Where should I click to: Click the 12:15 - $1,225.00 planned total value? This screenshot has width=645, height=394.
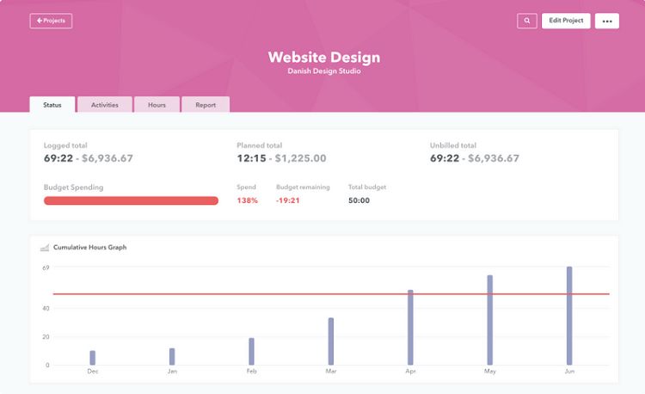click(281, 158)
